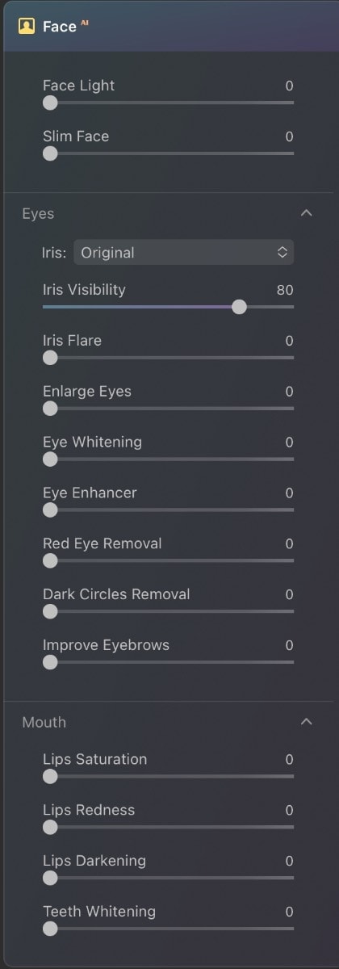Click the Face Light slider track

pyautogui.click(x=168, y=103)
